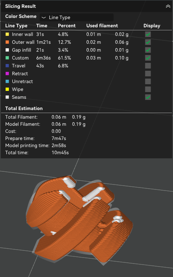
Task: Select the Travel line type row
Action: click(x=86, y=66)
